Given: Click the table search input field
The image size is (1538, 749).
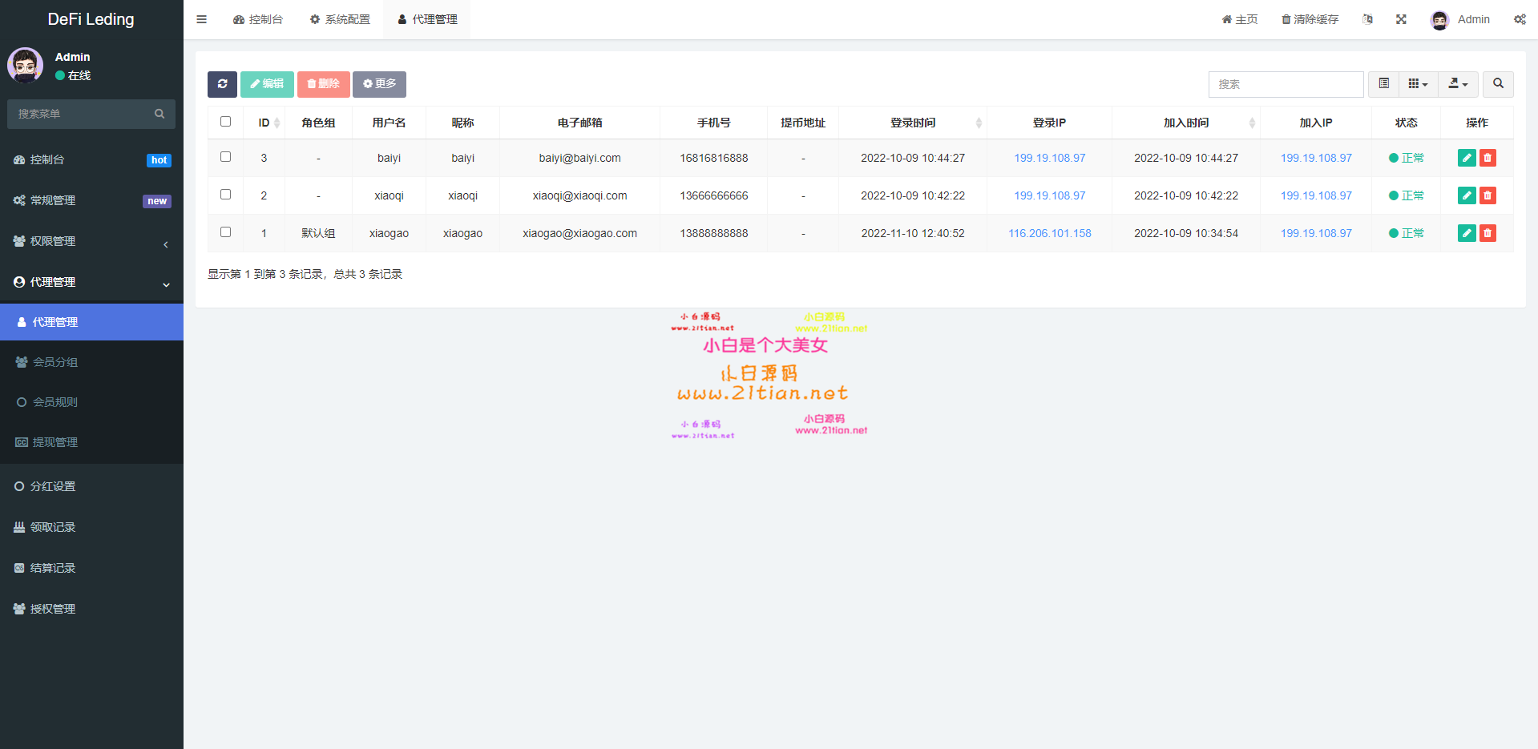Looking at the screenshot, I should (x=1285, y=84).
